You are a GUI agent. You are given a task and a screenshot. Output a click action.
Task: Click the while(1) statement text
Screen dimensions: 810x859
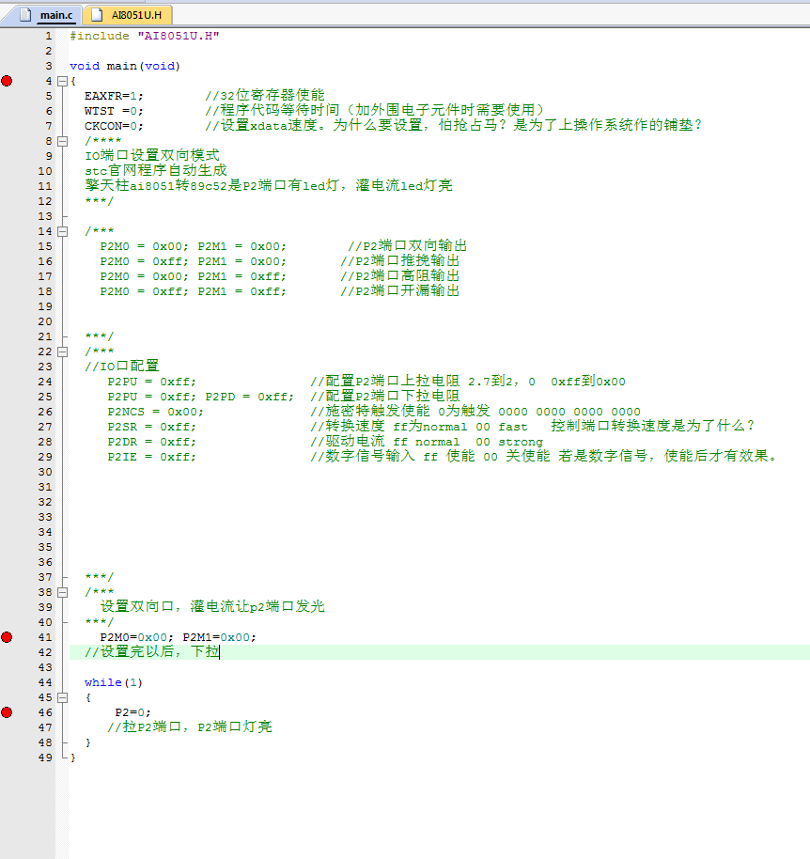point(113,682)
